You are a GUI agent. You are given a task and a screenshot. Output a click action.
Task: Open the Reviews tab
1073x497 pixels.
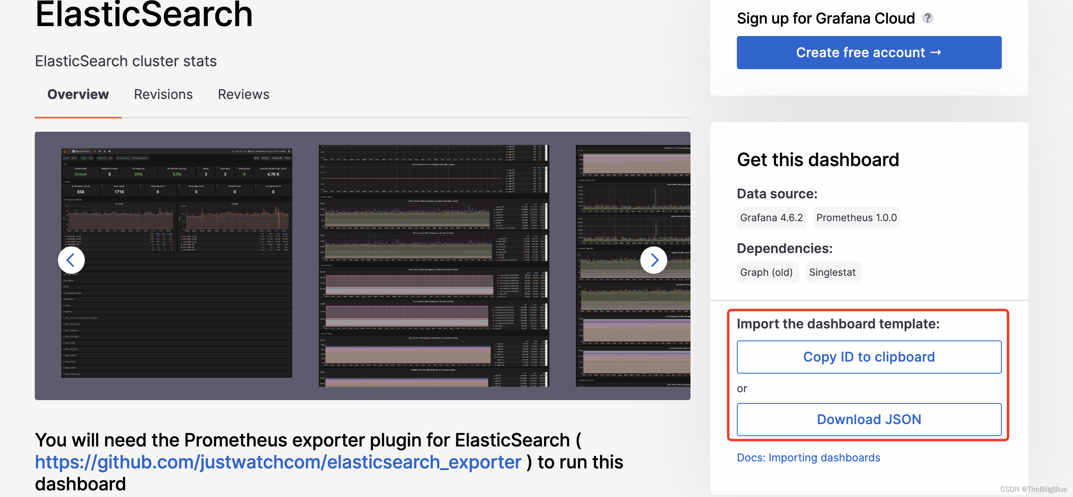coord(243,94)
